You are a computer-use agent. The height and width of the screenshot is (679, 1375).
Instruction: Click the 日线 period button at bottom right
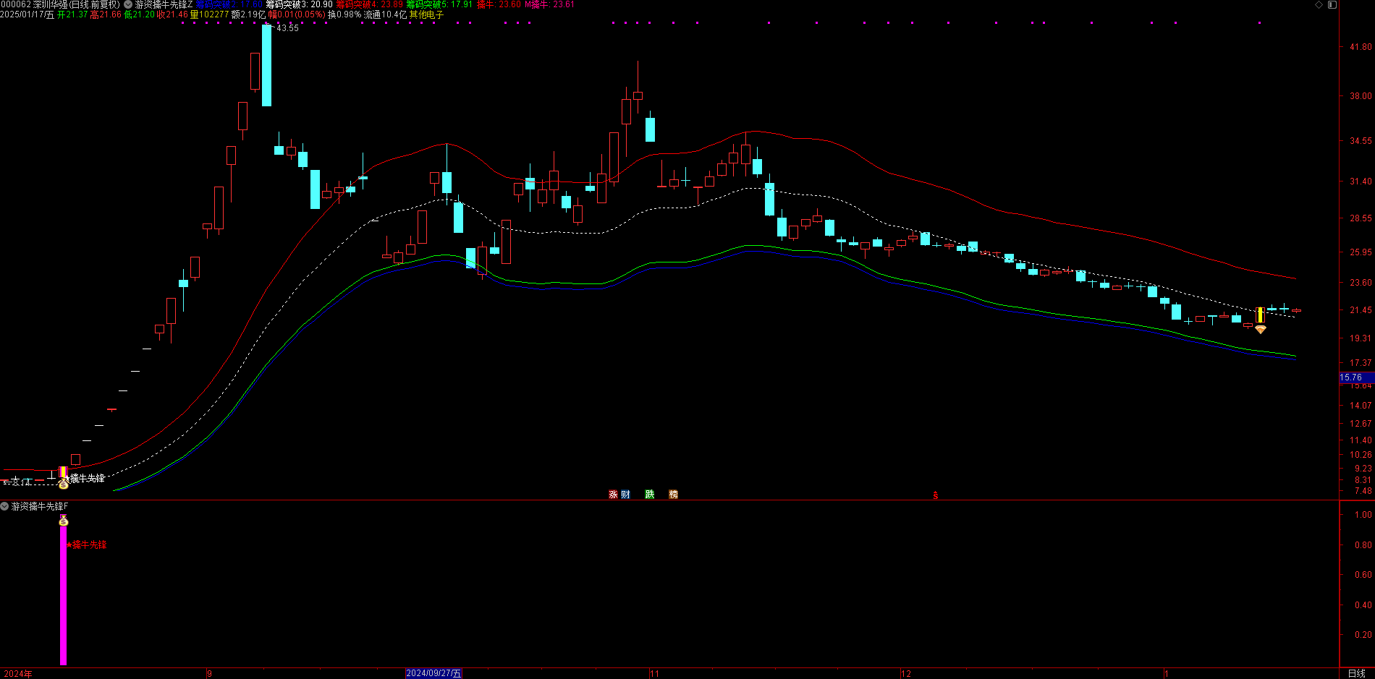click(1357, 673)
